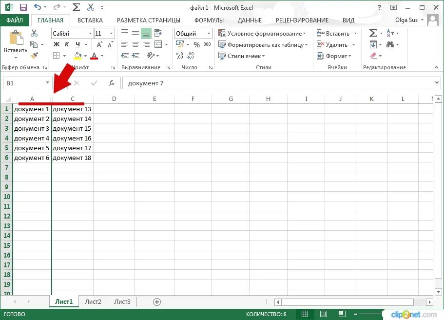Open Условное форматирование menu
Screen dimensions: 444x320
coord(262,34)
